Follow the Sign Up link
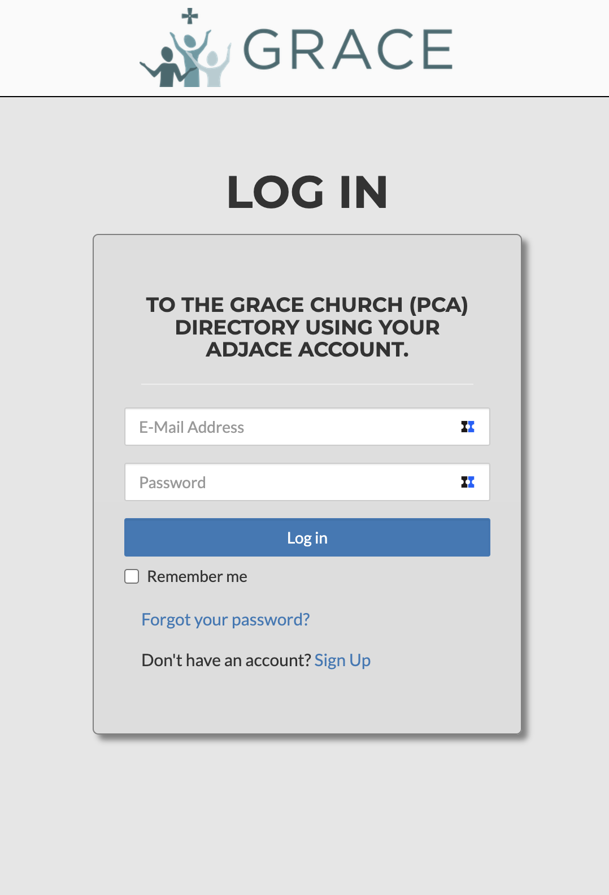 pos(342,660)
